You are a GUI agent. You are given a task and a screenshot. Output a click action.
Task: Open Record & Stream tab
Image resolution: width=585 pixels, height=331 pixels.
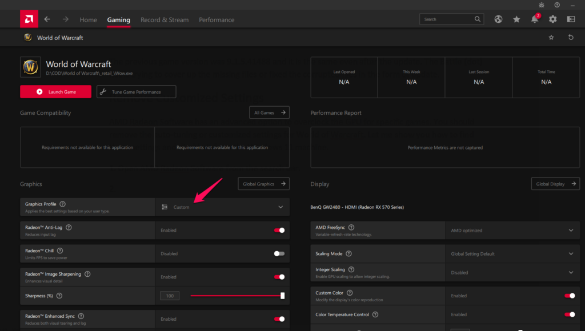pos(165,20)
